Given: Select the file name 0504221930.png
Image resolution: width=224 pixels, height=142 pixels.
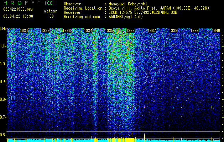Looking at the screenshot, I should [x=18, y=9].
